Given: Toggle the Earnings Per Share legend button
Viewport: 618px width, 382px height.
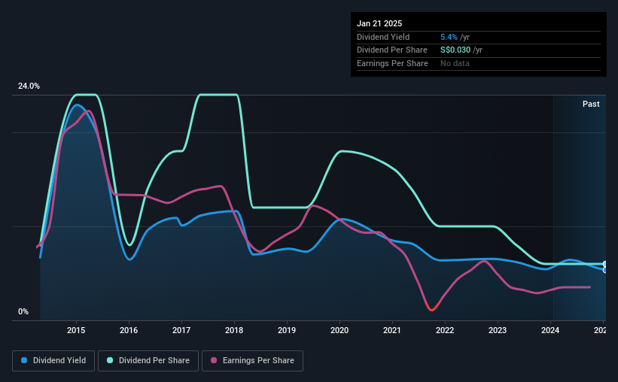Looking at the screenshot, I should click(252, 361).
